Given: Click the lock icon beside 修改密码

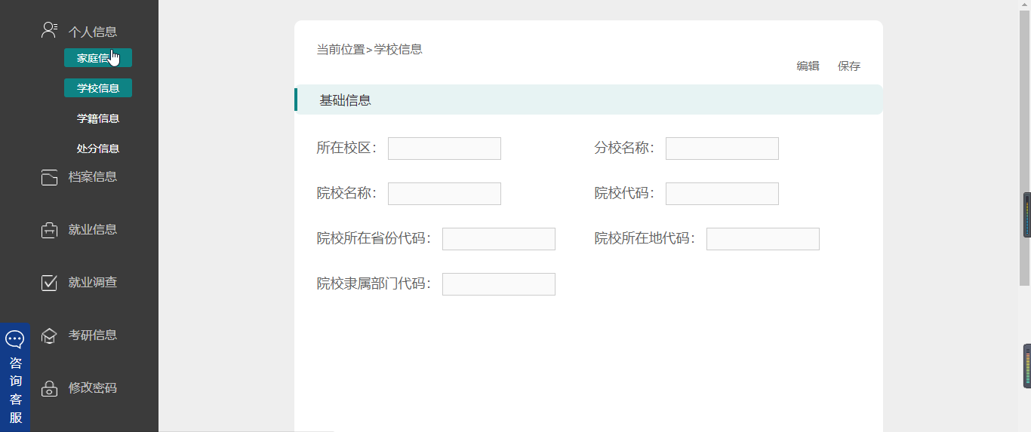Looking at the screenshot, I should (49, 388).
